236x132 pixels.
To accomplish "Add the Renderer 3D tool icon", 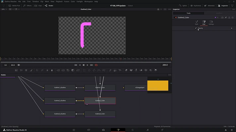I will coord(156,70).
